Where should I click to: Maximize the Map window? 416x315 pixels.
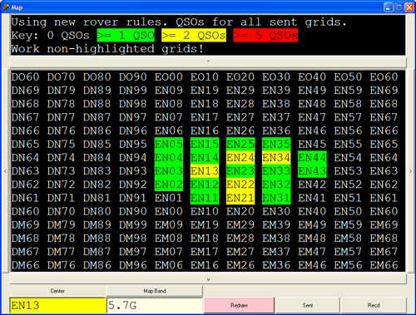[399, 7]
